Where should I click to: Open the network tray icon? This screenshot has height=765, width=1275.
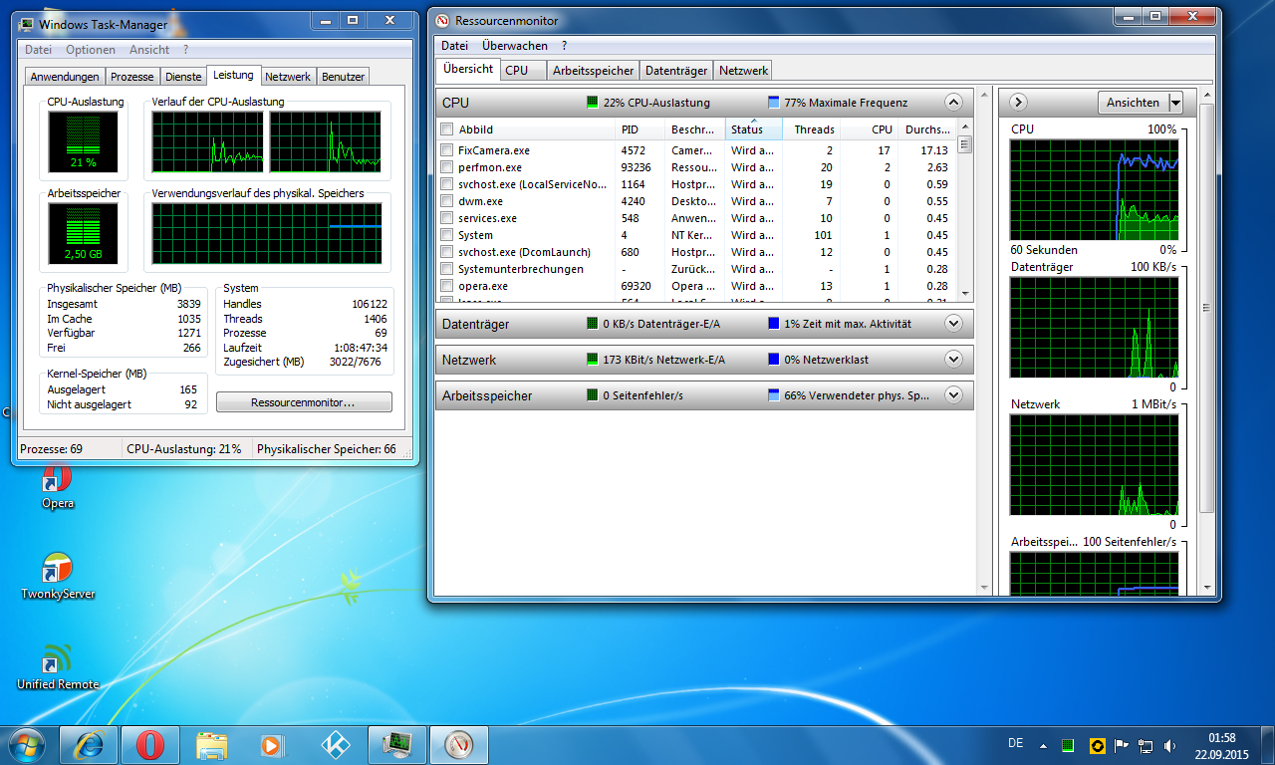coord(1146,745)
